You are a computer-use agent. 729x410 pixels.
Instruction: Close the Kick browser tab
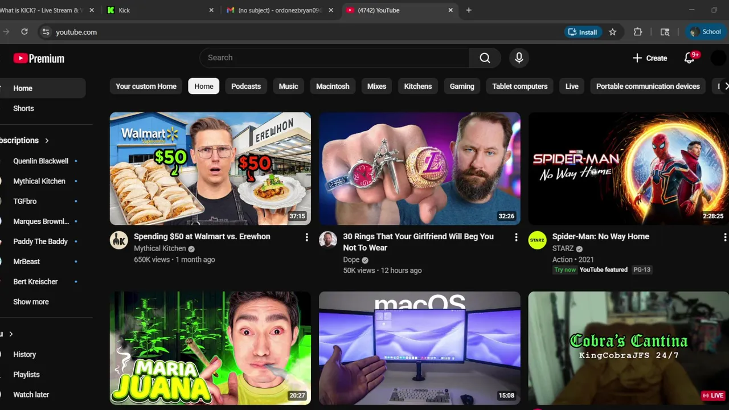click(211, 10)
